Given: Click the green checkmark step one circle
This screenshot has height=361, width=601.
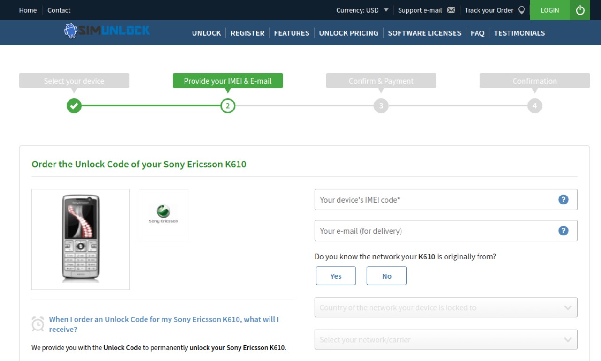Looking at the screenshot, I should (x=74, y=106).
